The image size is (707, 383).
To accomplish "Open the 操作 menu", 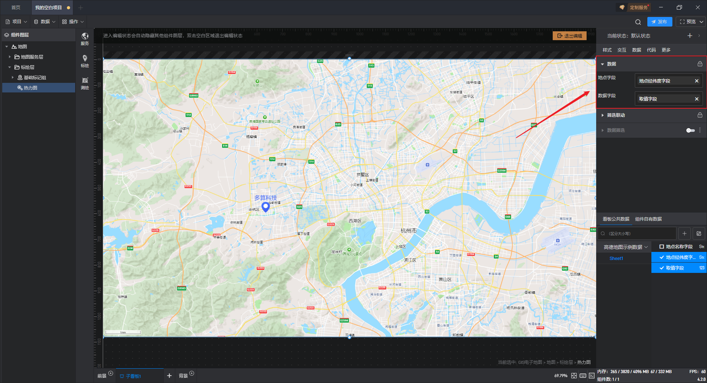I will [73, 22].
